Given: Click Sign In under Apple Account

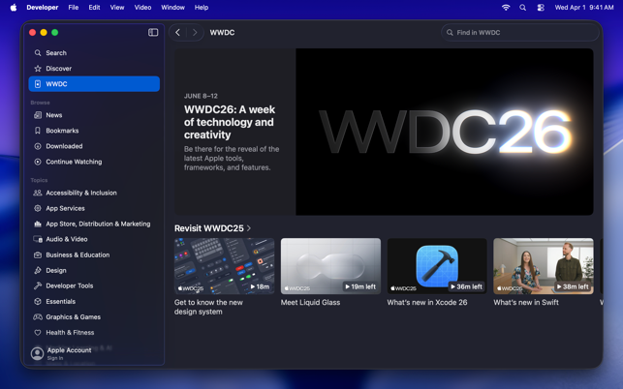Looking at the screenshot, I should pos(55,358).
